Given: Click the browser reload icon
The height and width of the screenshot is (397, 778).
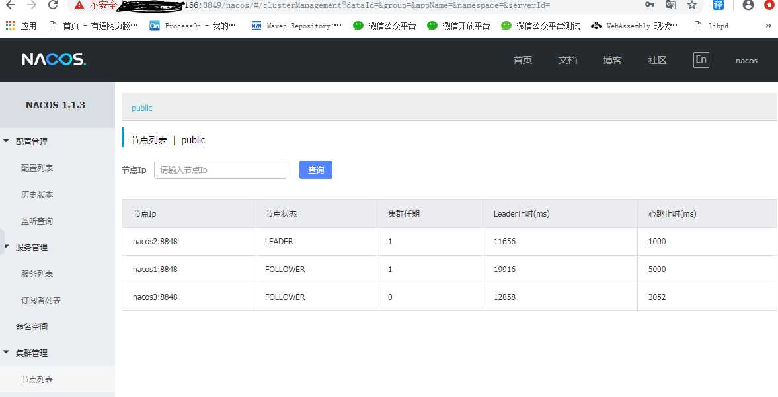Looking at the screenshot, I should (53, 5).
